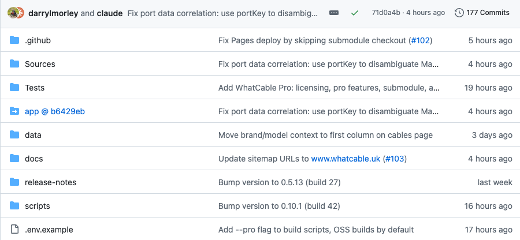Open the .env.example file
The image size is (520, 240).
(x=49, y=230)
